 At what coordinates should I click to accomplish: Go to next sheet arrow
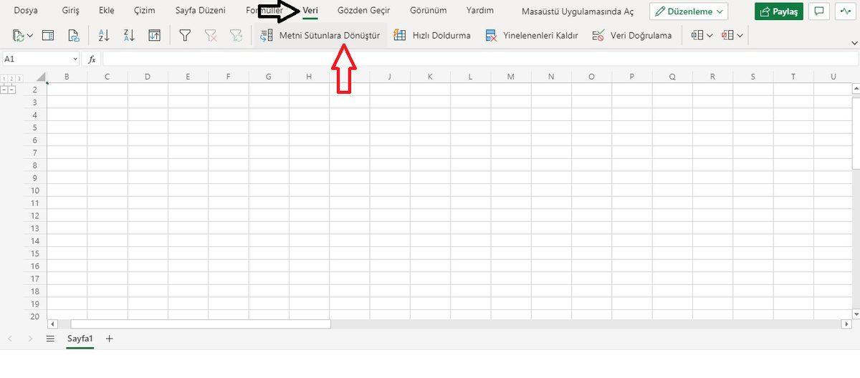click(x=30, y=339)
